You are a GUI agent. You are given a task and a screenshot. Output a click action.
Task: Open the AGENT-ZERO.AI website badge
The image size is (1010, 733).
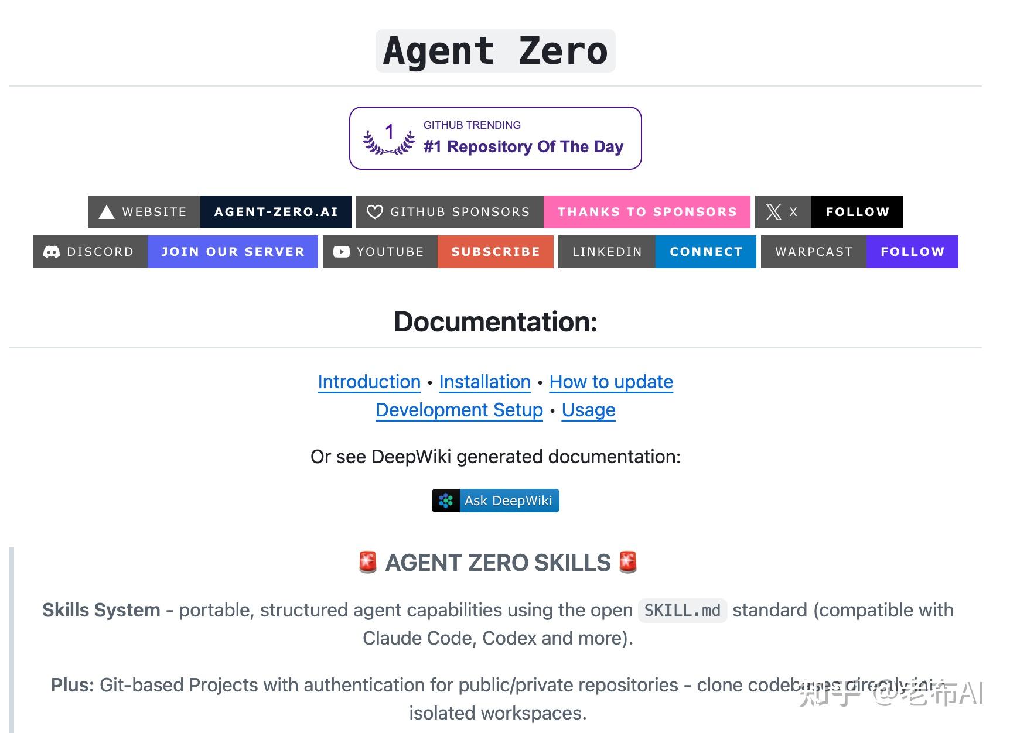click(x=276, y=212)
